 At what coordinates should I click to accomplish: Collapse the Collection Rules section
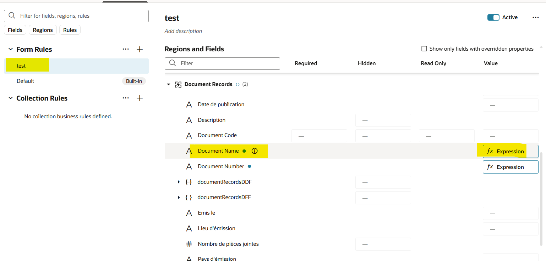click(10, 98)
